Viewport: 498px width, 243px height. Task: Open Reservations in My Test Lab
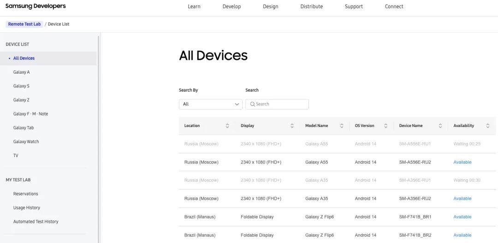[26, 194]
